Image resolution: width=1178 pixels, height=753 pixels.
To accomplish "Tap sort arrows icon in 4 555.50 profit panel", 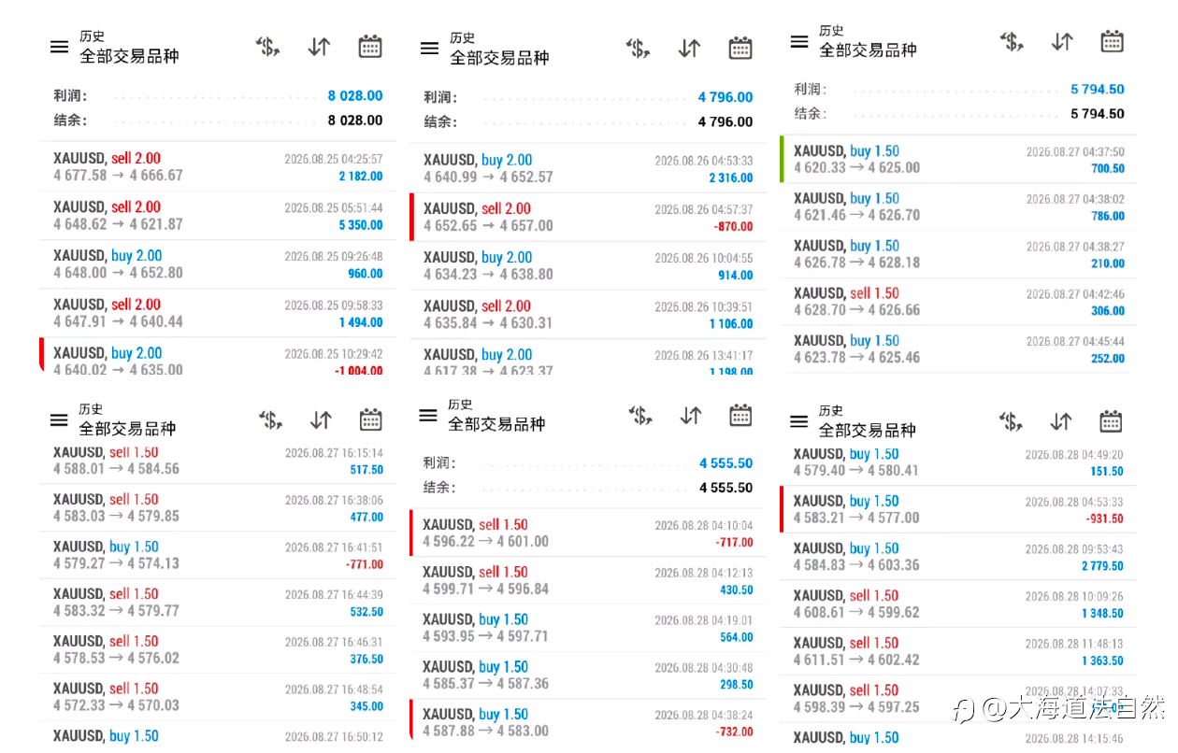I will tap(691, 416).
